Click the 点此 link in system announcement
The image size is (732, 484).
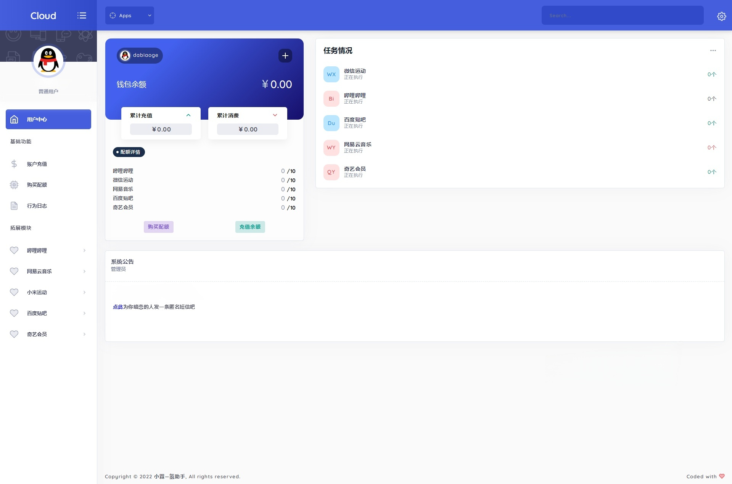pos(117,307)
